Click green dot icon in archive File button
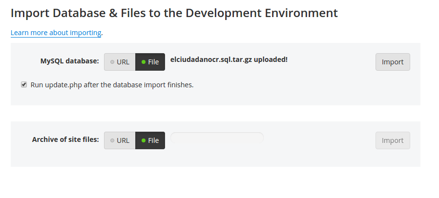Image resolution: width=439 pixels, height=198 pixels. [x=144, y=140]
